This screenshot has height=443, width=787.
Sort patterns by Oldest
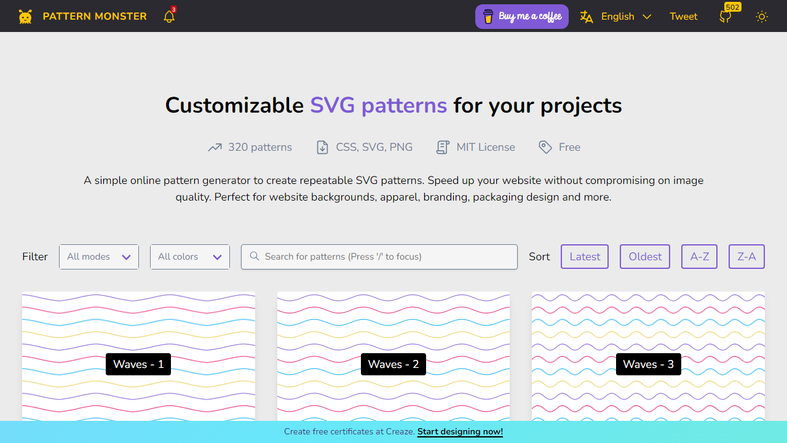645,257
